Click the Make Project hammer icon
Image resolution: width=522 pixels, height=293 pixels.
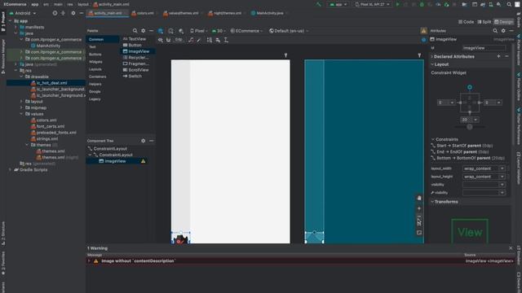tap(319, 4)
